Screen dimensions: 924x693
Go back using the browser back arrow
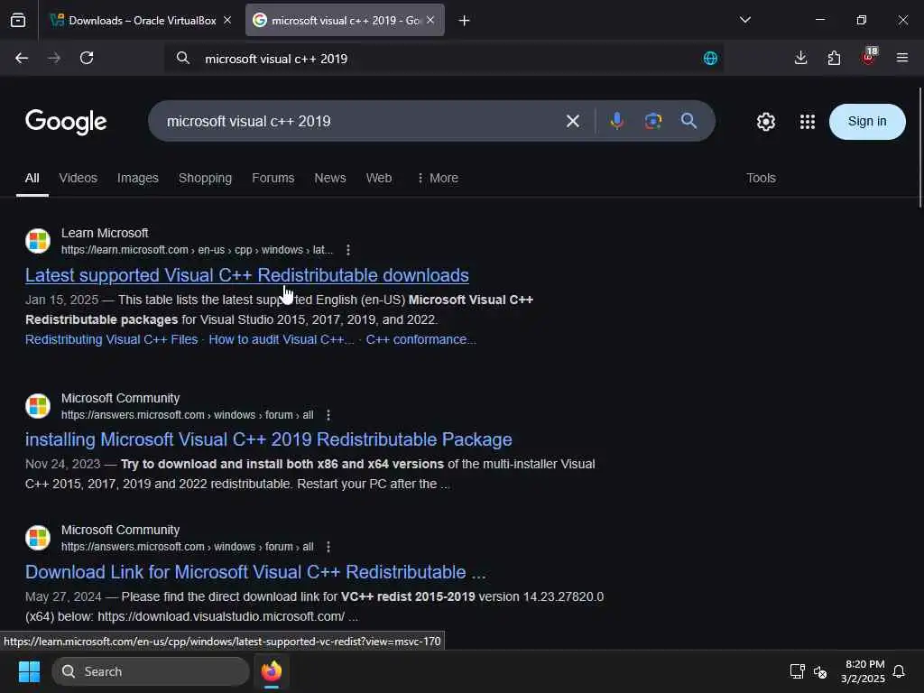tap(22, 58)
